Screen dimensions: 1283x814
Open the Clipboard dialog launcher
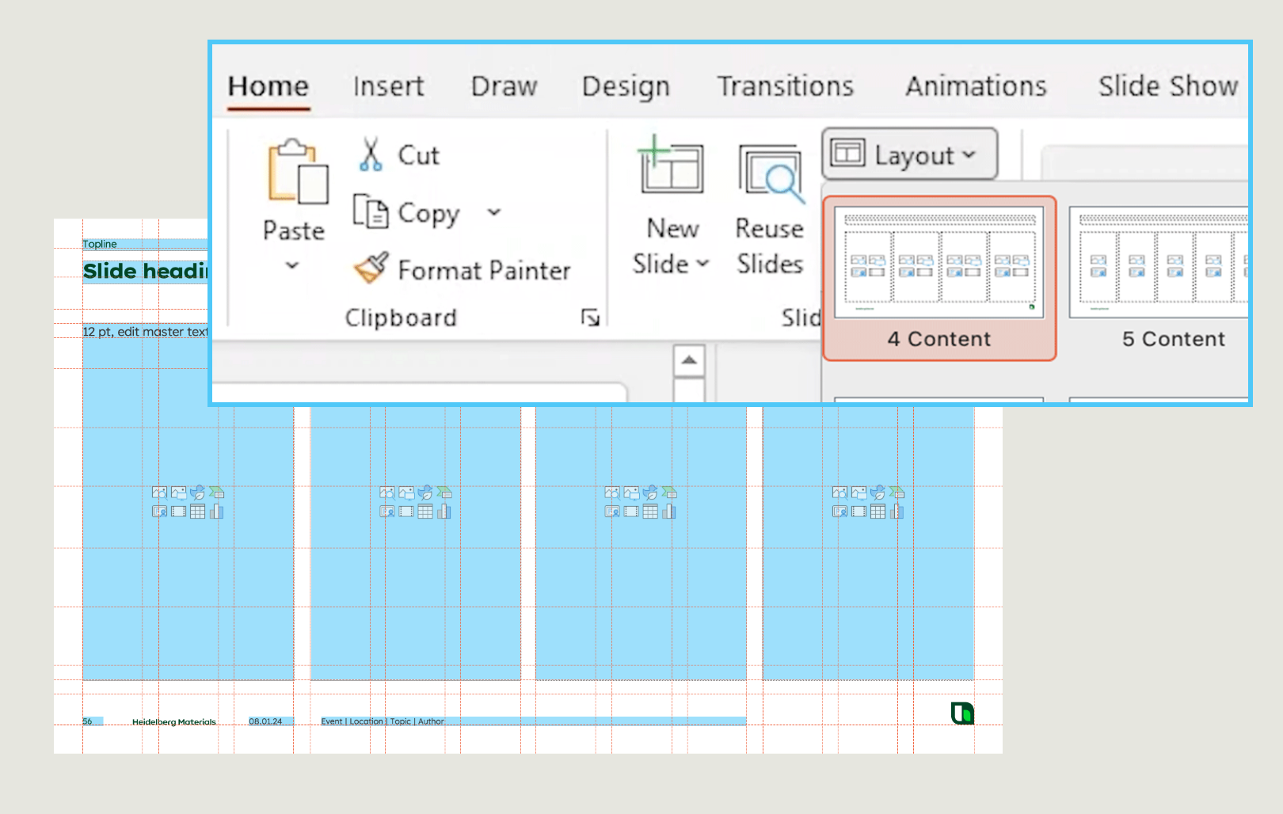point(590,318)
